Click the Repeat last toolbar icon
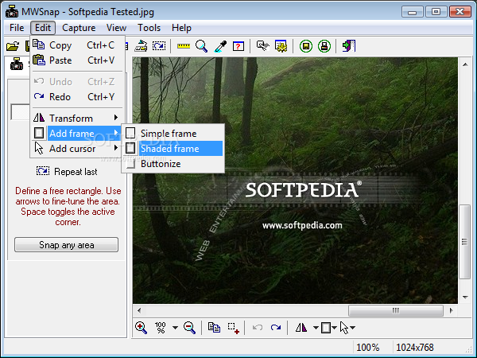477x358 pixels. 159,46
